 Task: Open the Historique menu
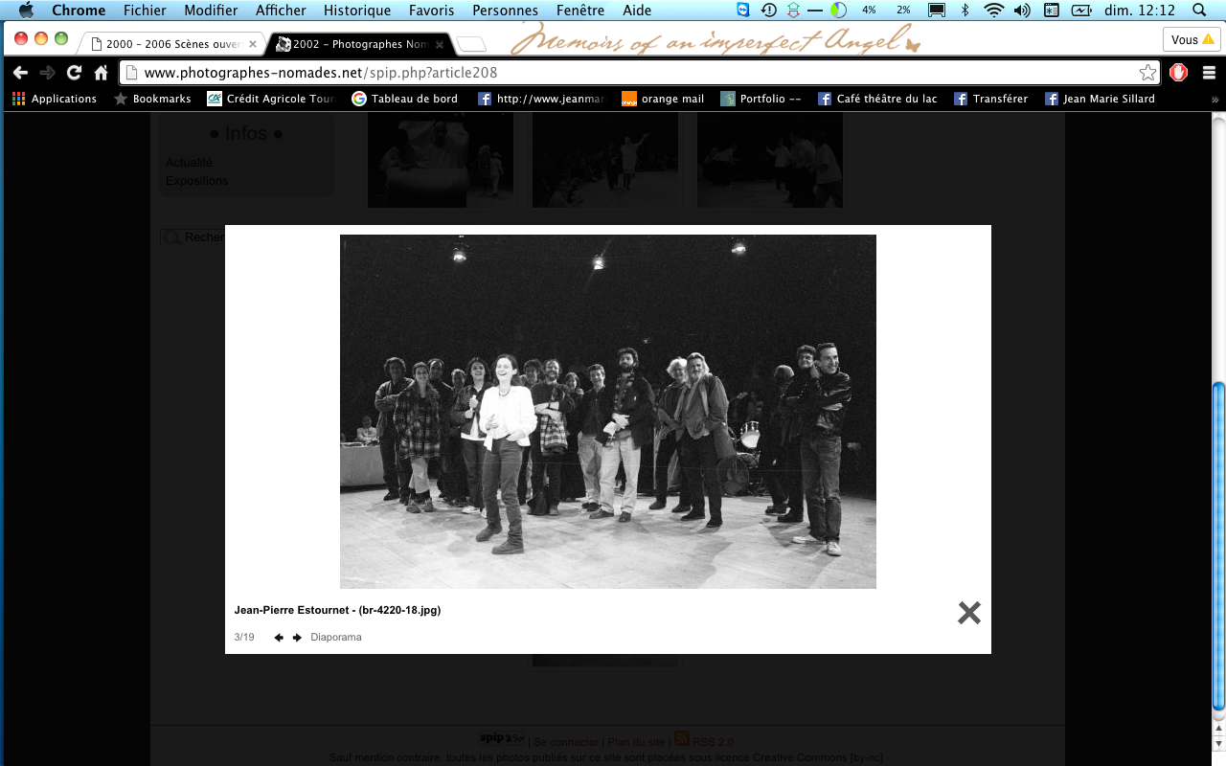click(357, 11)
